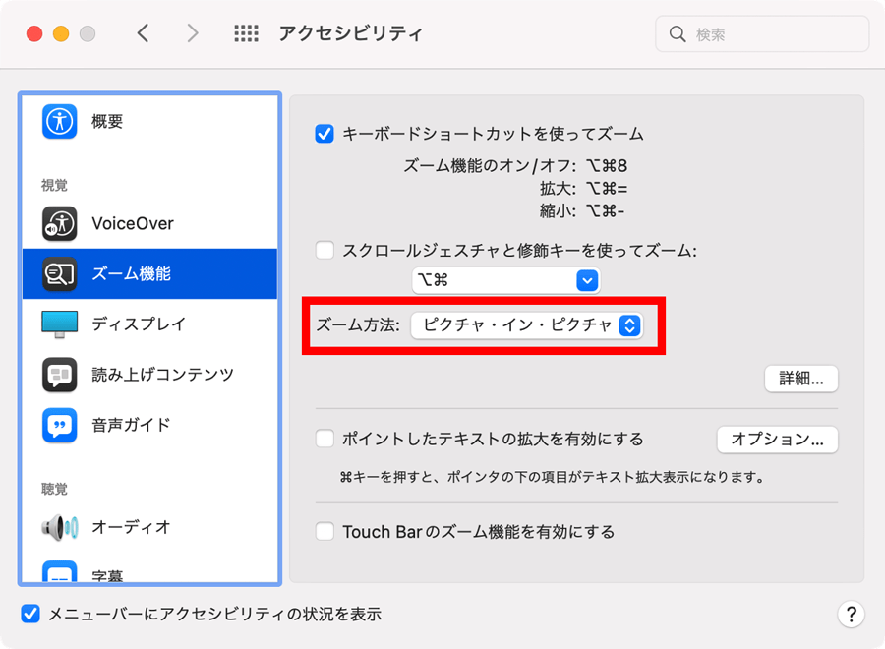Click the 字幕 captions icon
Image resolution: width=885 pixels, height=649 pixels.
tap(59, 571)
